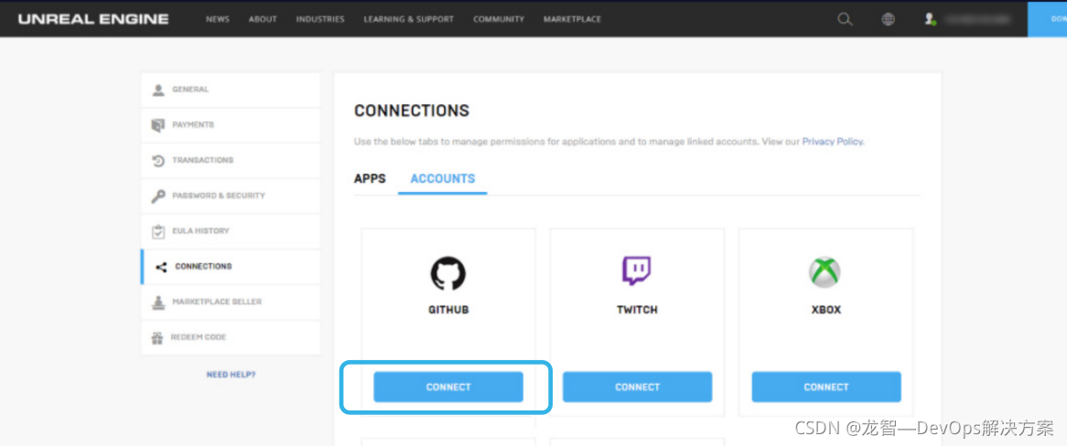
Task: Connect the Twitch account
Action: [638, 388]
